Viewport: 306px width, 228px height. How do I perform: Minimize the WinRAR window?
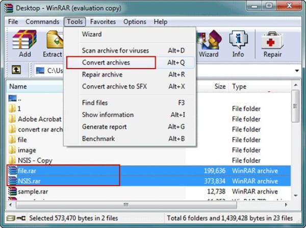pyautogui.click(x=254, y=6)
